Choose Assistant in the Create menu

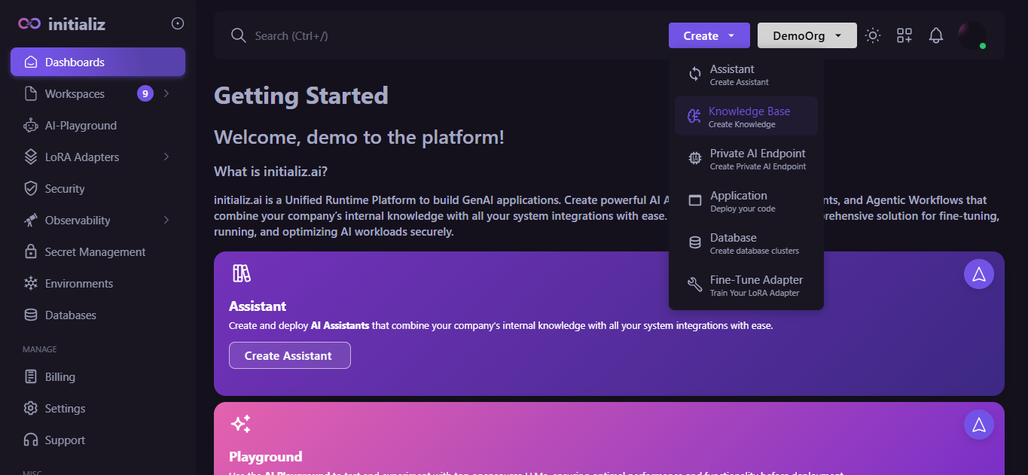(746, 74)
